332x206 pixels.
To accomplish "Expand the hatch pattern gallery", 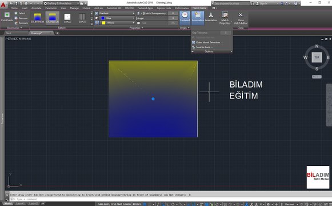I will coord(91,24).
